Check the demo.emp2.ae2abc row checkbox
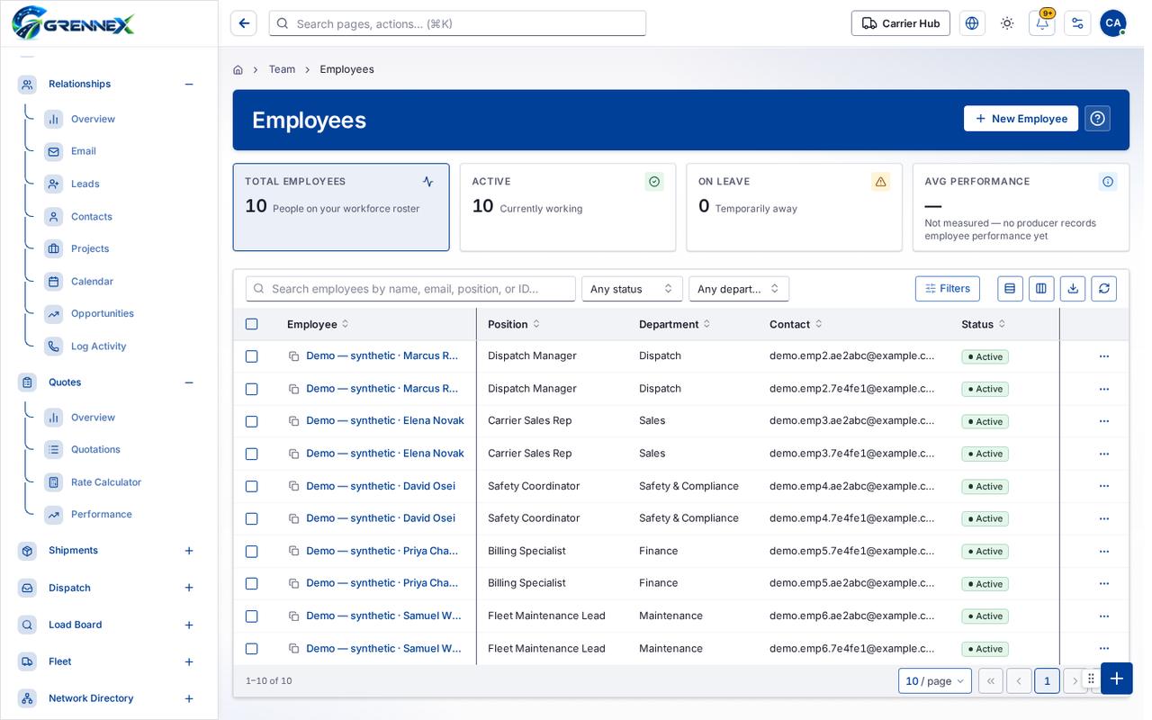This screenshot has height=720, width=1152. [x=252, y=356]
